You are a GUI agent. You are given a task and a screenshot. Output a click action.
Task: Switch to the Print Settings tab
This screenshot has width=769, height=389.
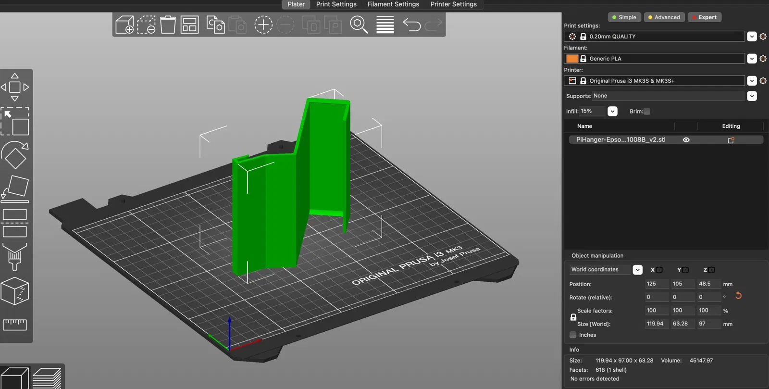[336, 4]
